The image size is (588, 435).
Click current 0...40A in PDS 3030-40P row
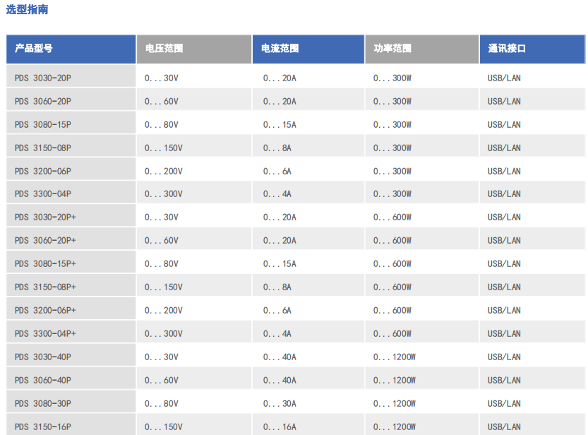point(280,357)
